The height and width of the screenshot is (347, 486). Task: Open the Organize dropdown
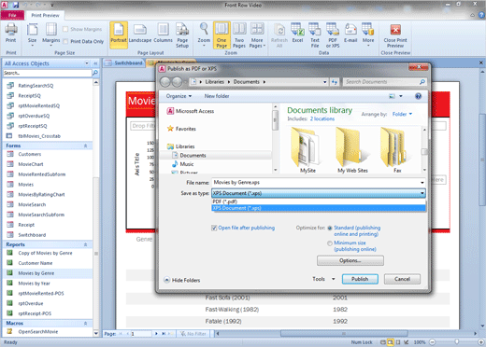[x=179, y=96]
